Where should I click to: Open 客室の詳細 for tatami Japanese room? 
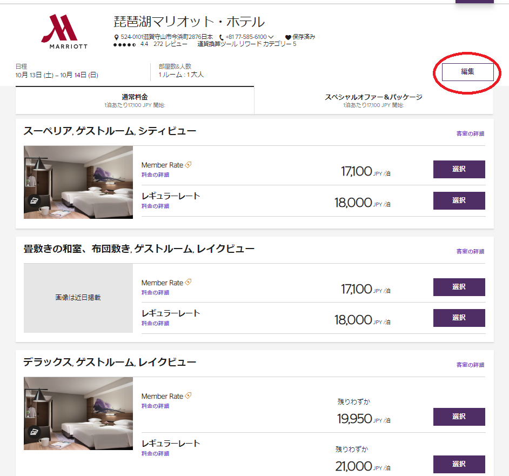pos(470,251)
